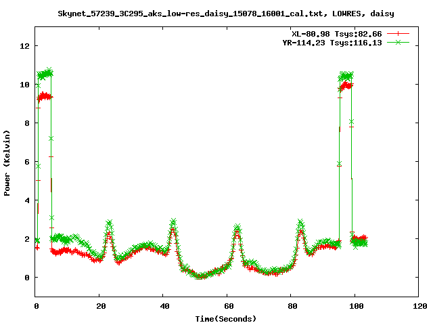Click x-axis tick label 40
The width and height of the screenshot is (433, 325).
point(165,306)
